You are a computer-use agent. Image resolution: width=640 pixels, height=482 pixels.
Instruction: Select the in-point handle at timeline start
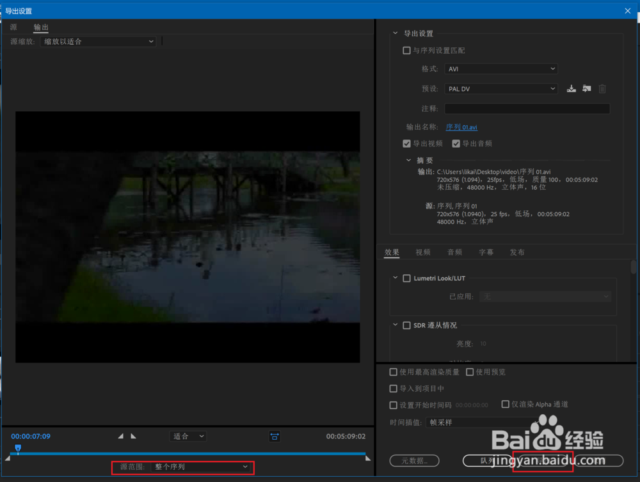click(x=7, y=458)
